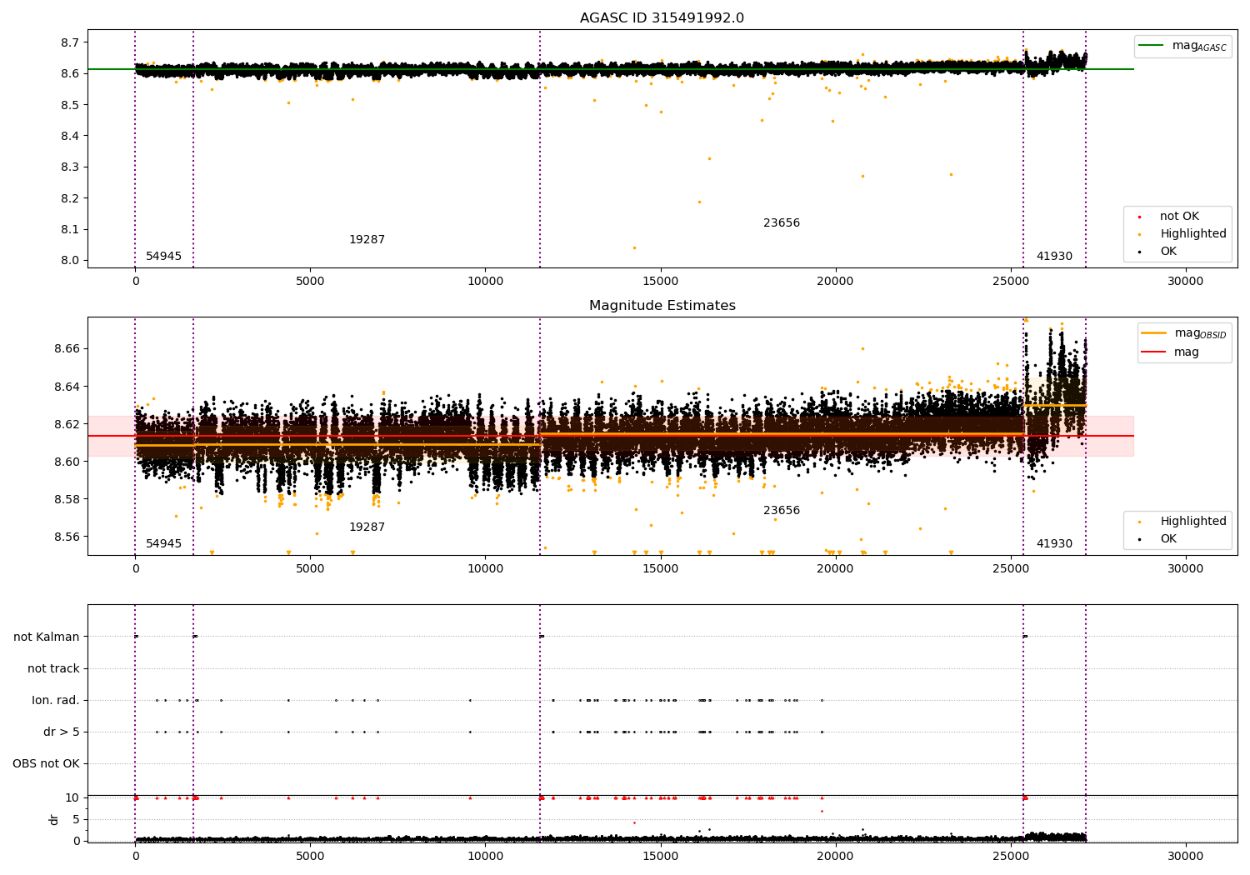
Task: Click obsid annotation '41930' in the top plot
Action: click(1054, 257)
